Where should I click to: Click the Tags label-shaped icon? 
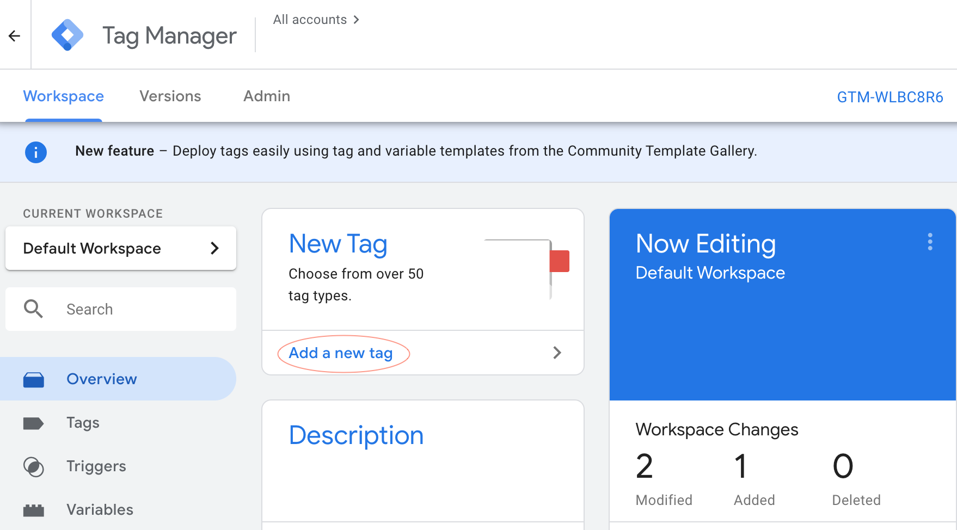[x=33, y=423]
